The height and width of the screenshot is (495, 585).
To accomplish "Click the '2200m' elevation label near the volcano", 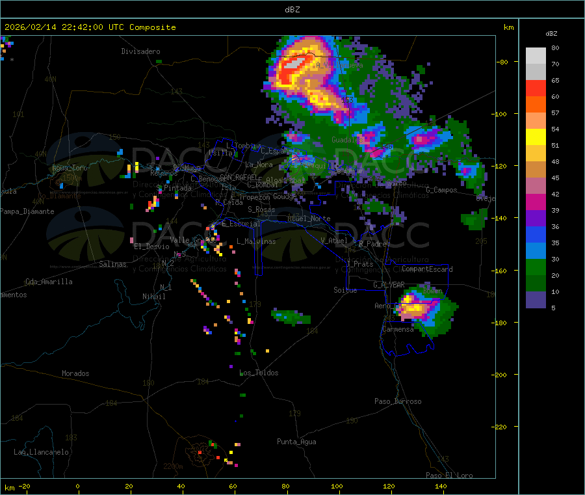I will [173, 466].
